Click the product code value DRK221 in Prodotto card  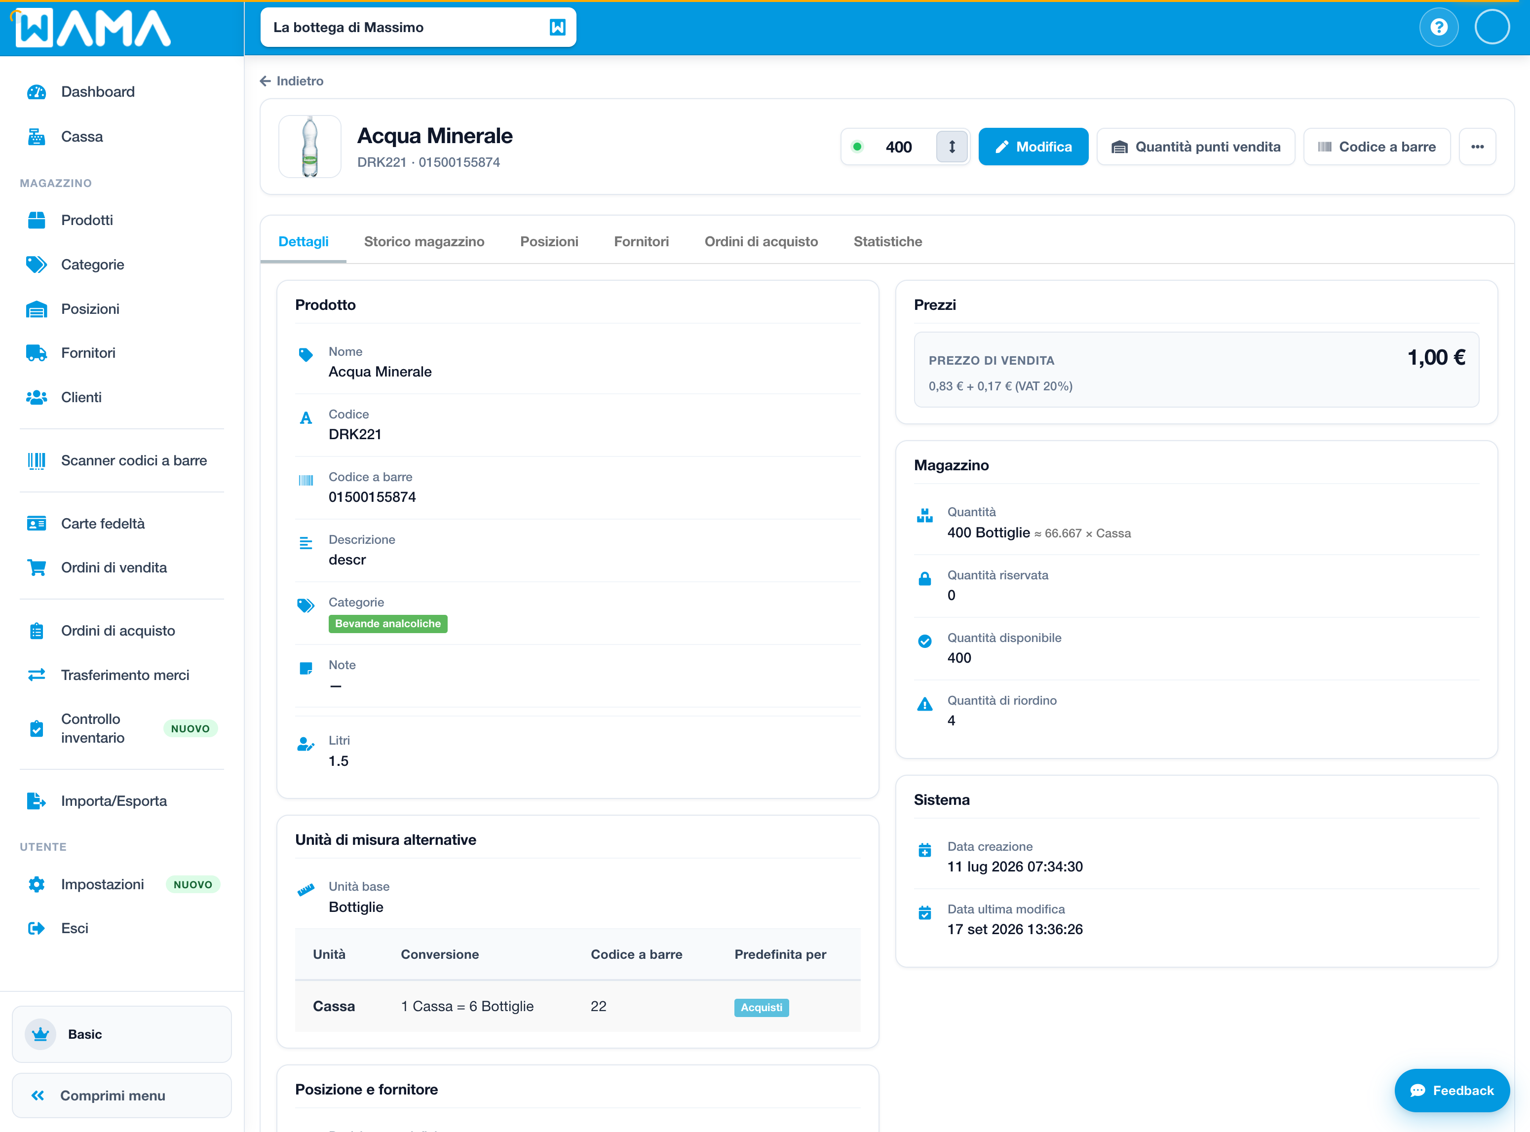click(x=355, y=434)
